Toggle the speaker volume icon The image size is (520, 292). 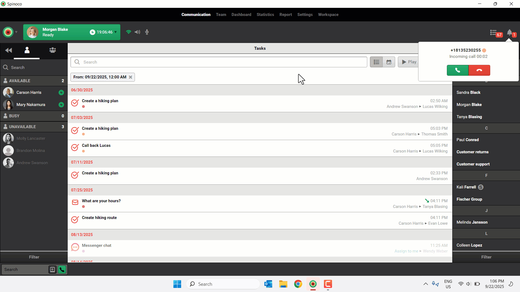(x=137, y=32)
